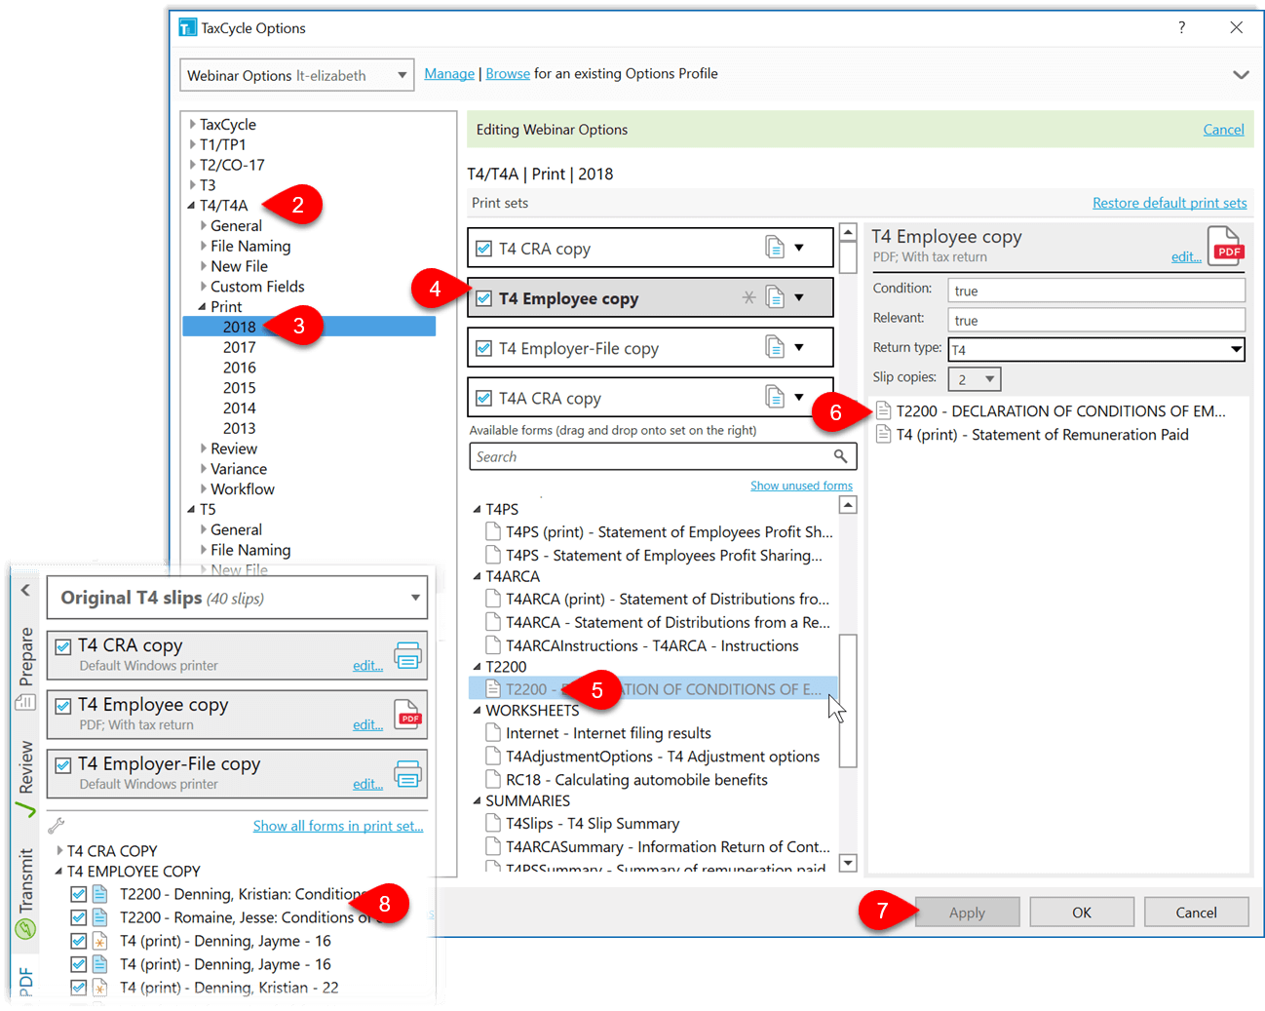Viewport: 1265px width, 1011px height.
Task: Click the T2200 form document icon in print set
Action: pos(883,410)
